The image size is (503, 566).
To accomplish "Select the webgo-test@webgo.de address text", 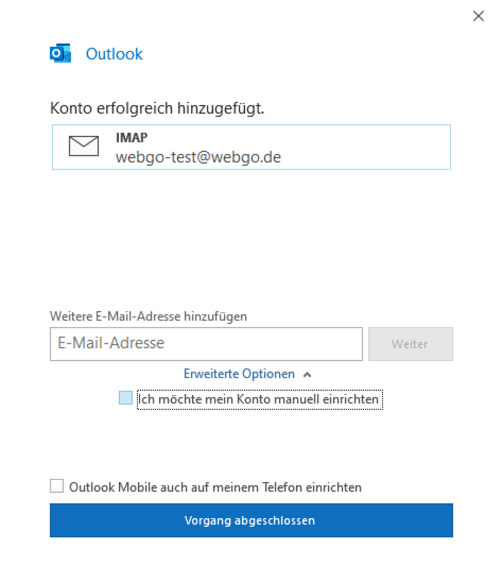I will point(198,157).
